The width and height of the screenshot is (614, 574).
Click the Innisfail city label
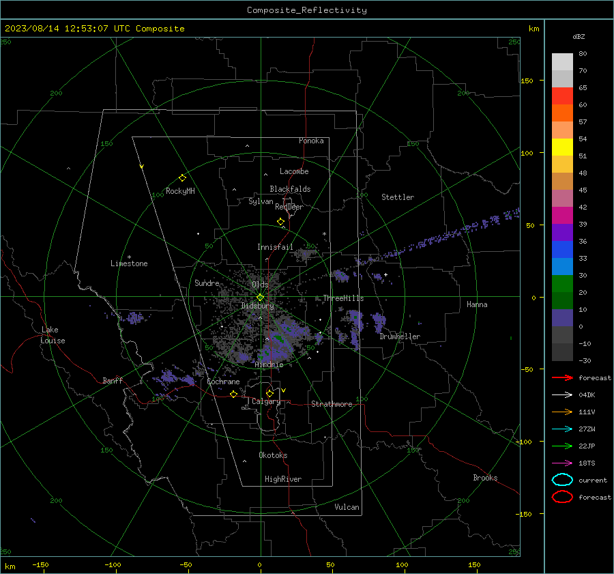(275, 247)
